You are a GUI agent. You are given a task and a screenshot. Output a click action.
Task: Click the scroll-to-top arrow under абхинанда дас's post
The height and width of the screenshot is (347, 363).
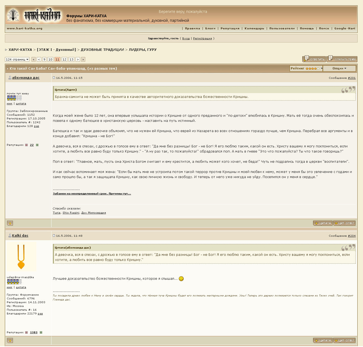point(10,223)
